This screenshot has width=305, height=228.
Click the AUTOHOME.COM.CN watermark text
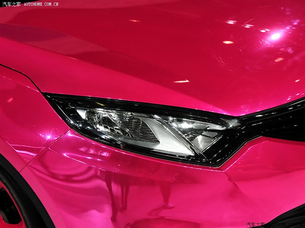pos(41,4)
